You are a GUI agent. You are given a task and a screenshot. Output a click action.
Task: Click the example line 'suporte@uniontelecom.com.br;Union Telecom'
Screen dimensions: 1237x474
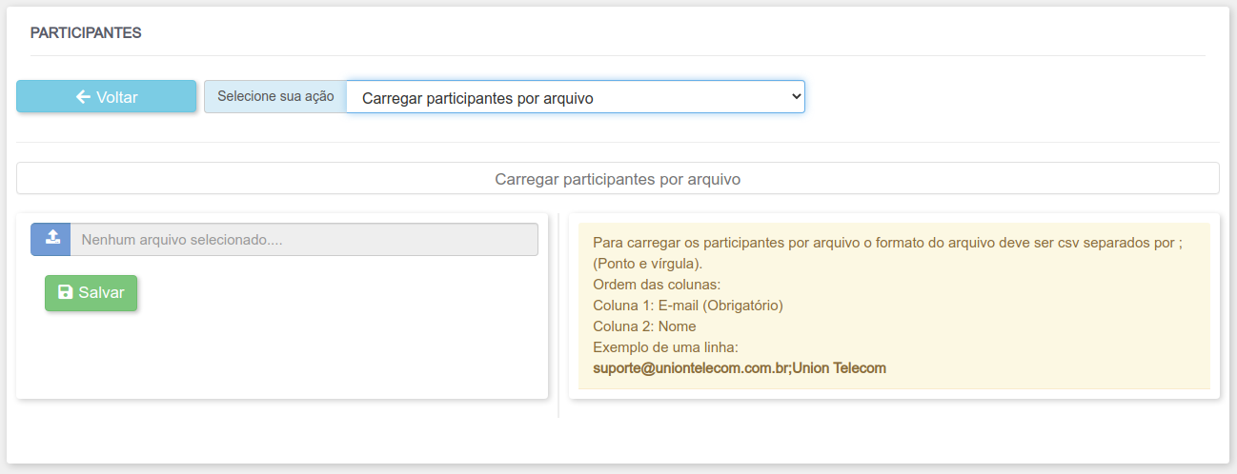[740, 367]
